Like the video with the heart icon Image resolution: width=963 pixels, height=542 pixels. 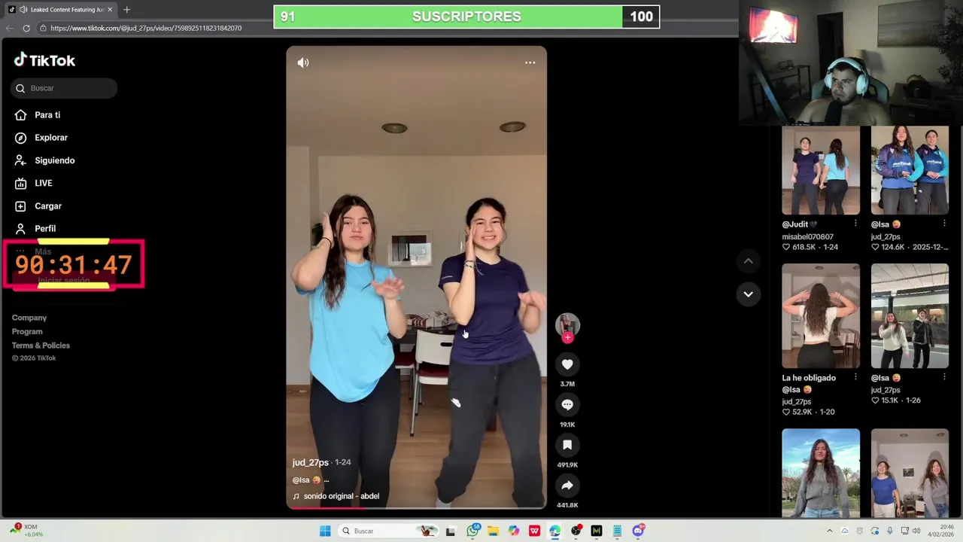pos(567,364)
